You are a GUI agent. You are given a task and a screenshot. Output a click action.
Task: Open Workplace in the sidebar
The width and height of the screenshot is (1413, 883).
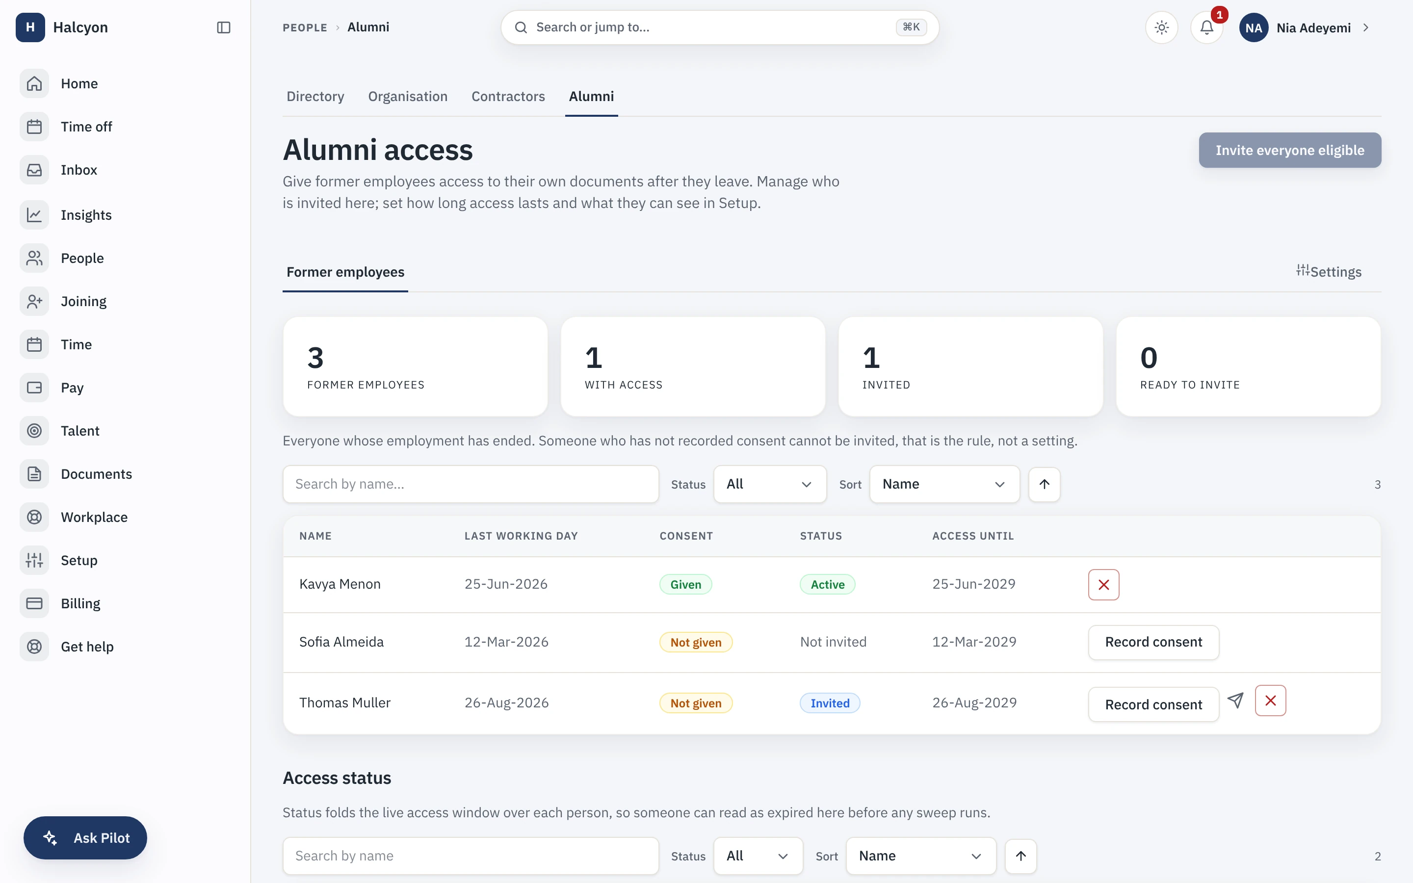pos(126,518)
